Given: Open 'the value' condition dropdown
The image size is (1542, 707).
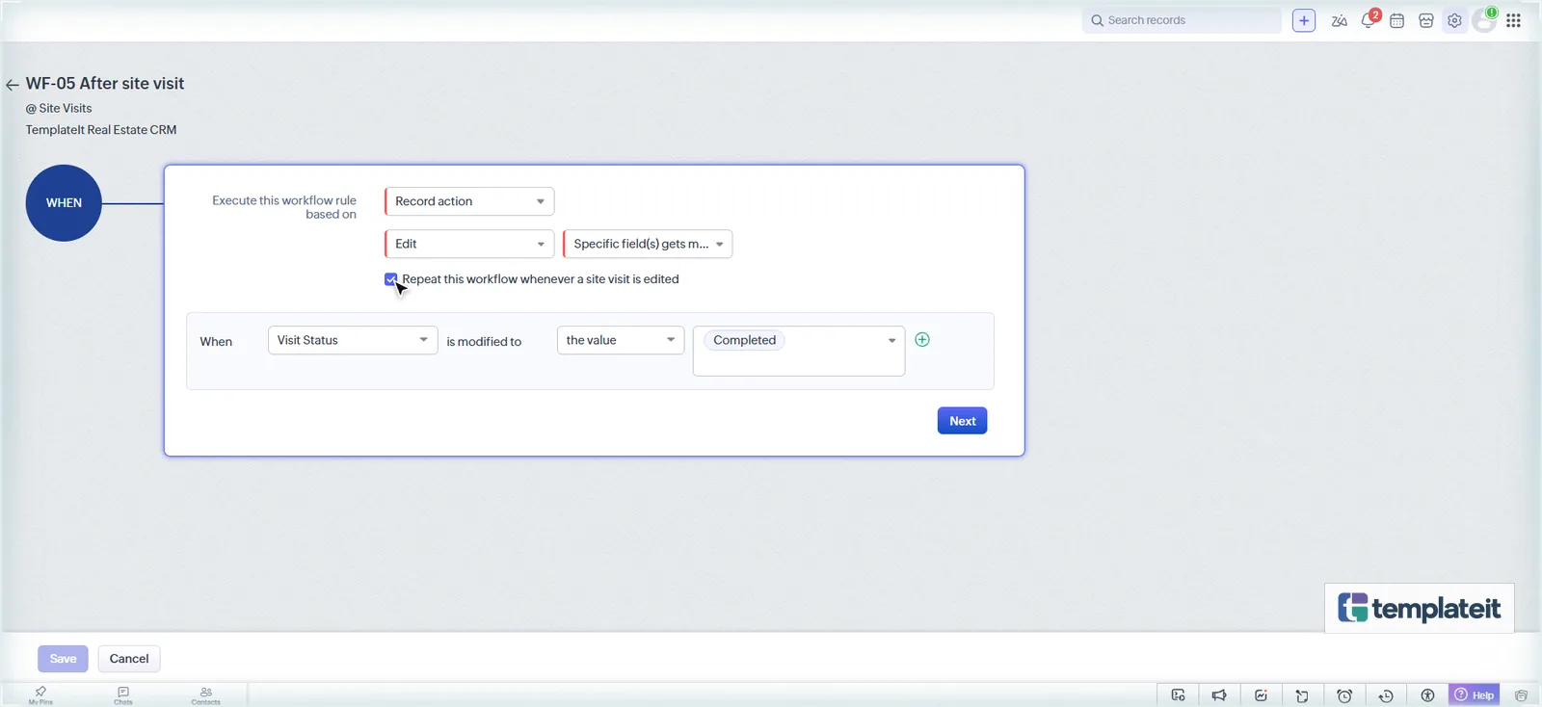Looking at the screenshot, I should [x=621, y=340].
